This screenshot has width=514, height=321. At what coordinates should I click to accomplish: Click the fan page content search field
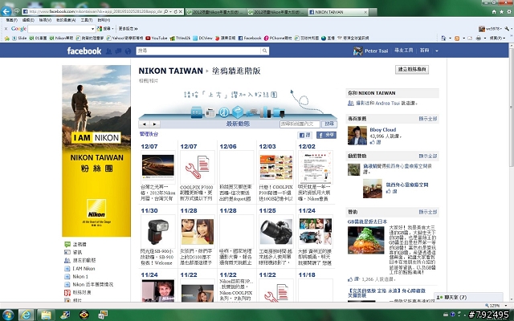coord(300,124)
